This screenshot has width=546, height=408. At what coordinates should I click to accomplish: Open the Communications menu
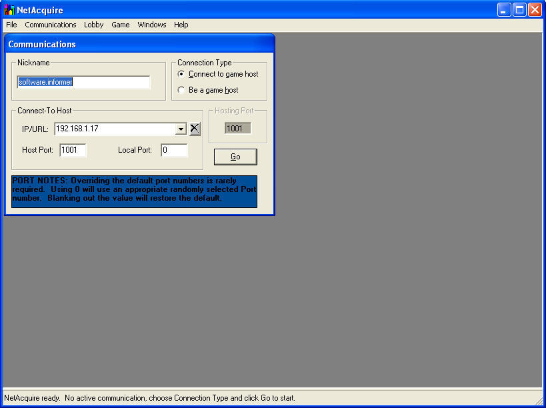point(51,25)
